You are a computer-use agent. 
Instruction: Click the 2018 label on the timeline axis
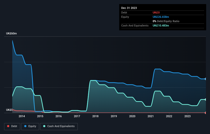pyautogui.click(x=95, y=116)
